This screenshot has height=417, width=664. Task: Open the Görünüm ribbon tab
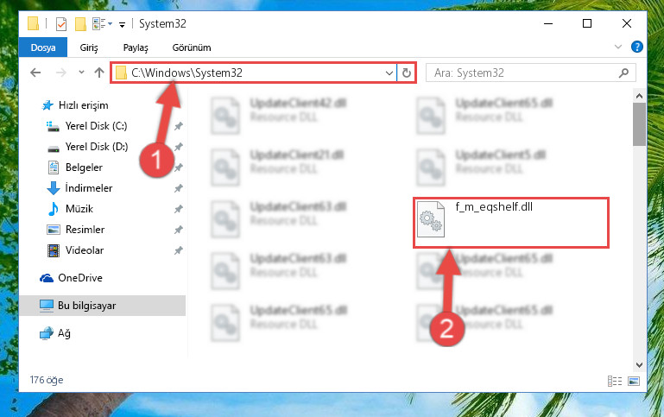point(192,47)
